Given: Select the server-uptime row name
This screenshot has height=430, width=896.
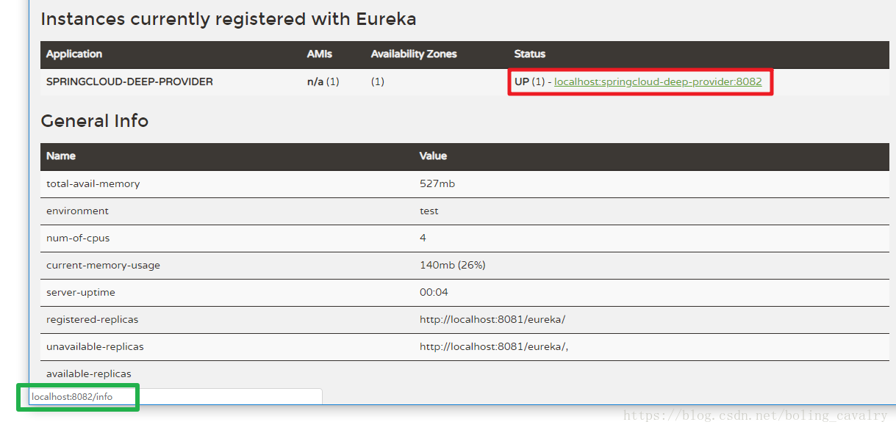Looking at the screenshot, I should click(x=82, y=292).
